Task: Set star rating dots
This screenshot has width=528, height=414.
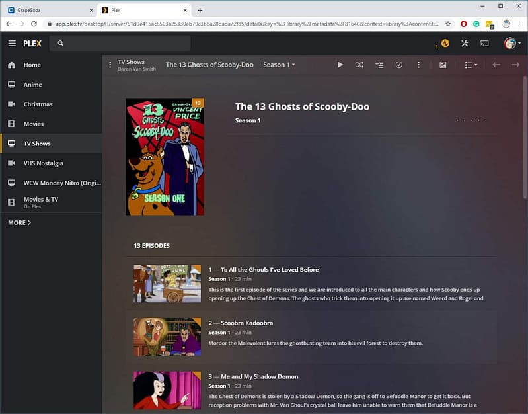Action: pyautogui.click(x=471, y=120)
